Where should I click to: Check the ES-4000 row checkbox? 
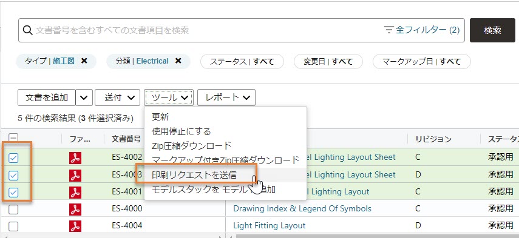[x=13, y=210]
